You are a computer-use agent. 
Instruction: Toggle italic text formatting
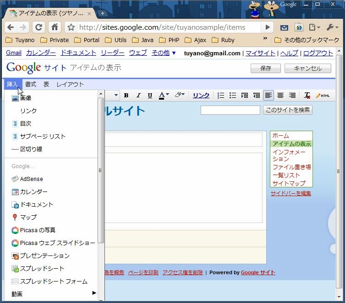[138, 96]
